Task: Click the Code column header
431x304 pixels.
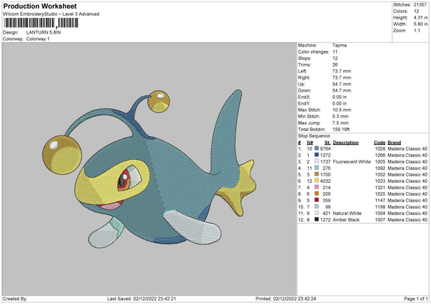Action: (379, 141)
